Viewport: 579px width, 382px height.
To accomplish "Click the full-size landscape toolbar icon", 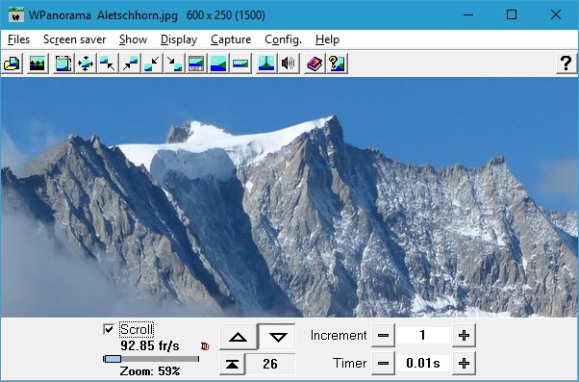I will point(218,64).
